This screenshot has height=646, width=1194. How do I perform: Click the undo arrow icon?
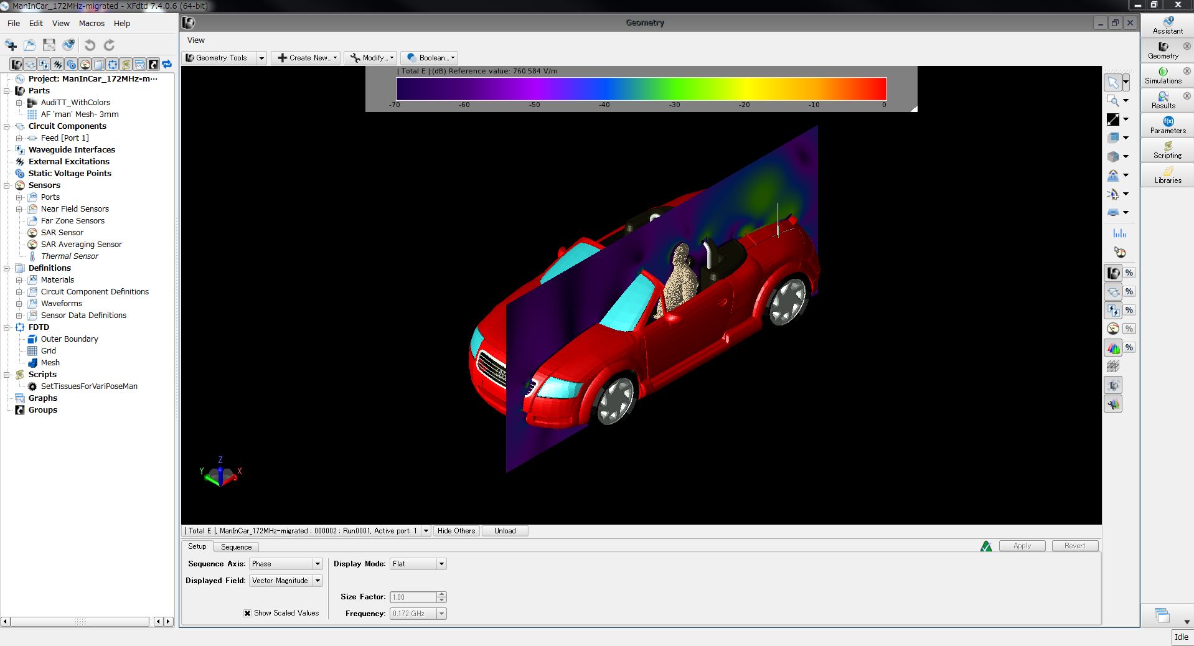(90, 45)
